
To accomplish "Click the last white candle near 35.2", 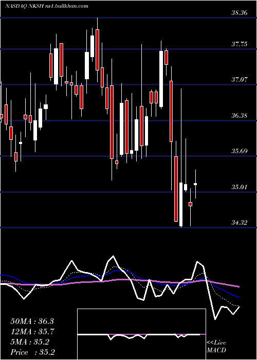I will 195,184.
